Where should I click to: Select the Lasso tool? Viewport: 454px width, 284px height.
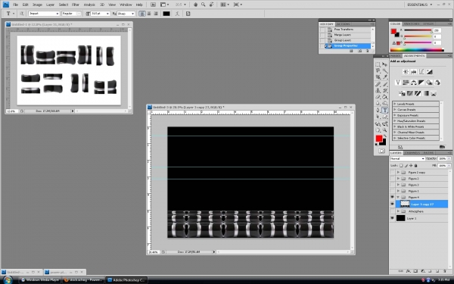pos(378,70)
